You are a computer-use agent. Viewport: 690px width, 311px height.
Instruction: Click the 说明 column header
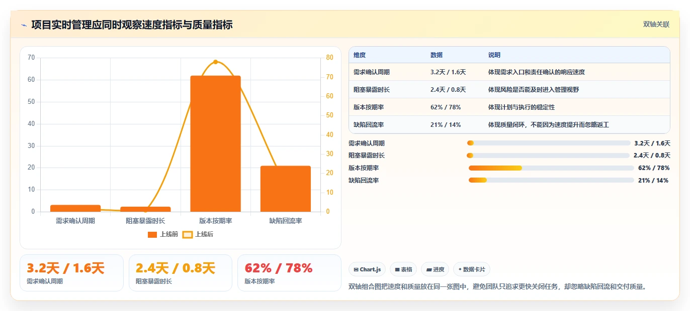[494, 55]
